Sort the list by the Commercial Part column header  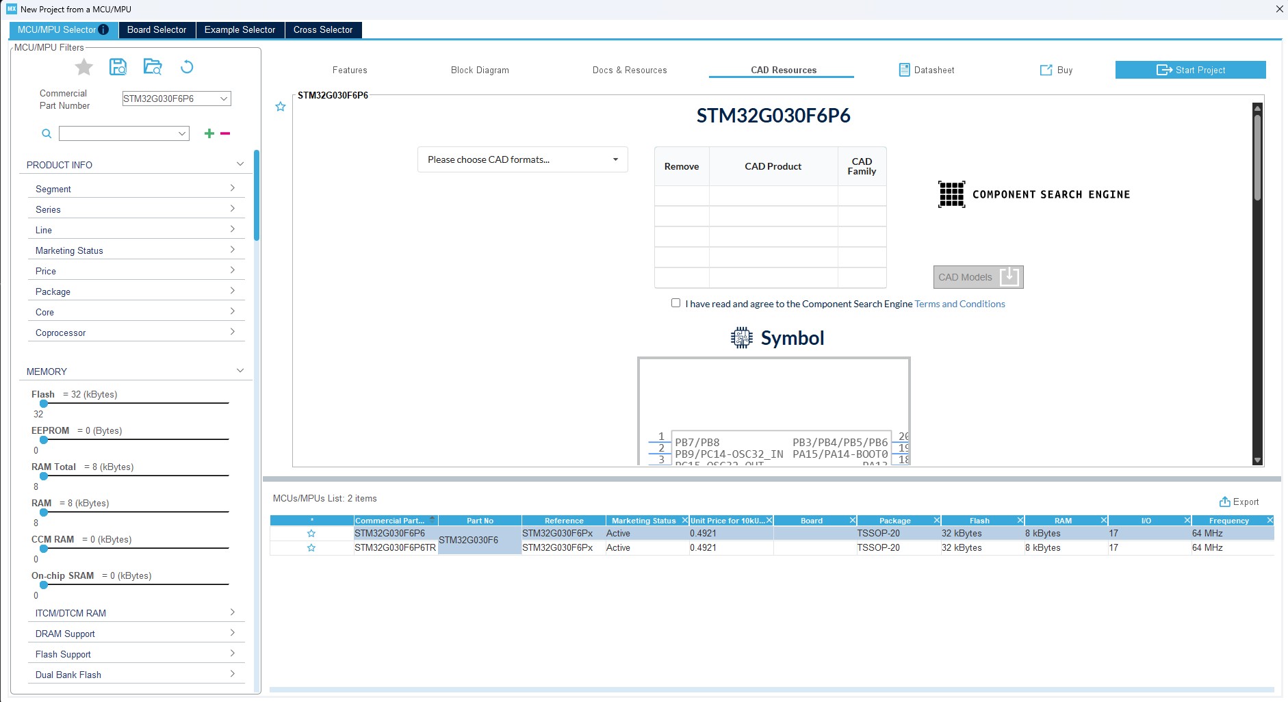pos(396,521)
